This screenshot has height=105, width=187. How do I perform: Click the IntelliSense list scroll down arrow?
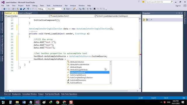point(110,83)
